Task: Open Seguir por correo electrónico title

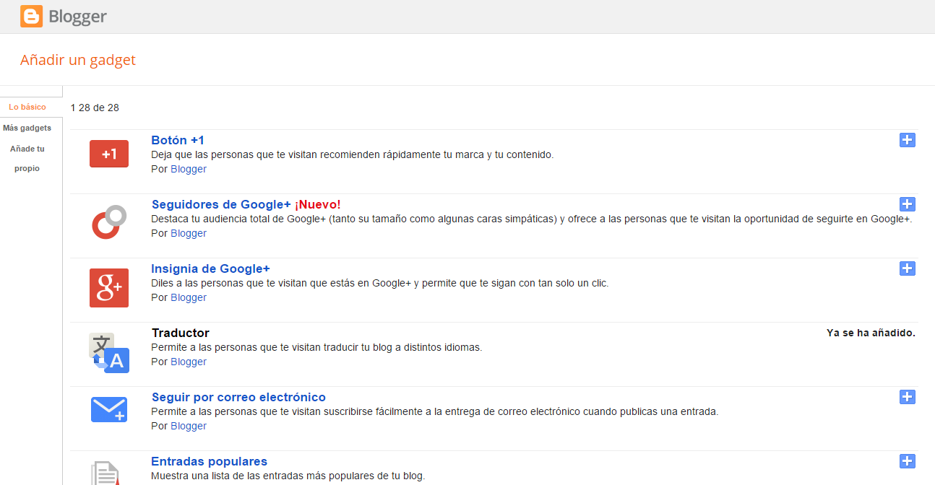Action: 238,397
